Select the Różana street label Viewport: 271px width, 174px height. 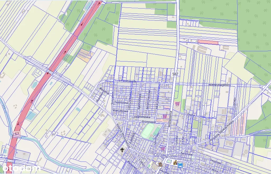102,91
